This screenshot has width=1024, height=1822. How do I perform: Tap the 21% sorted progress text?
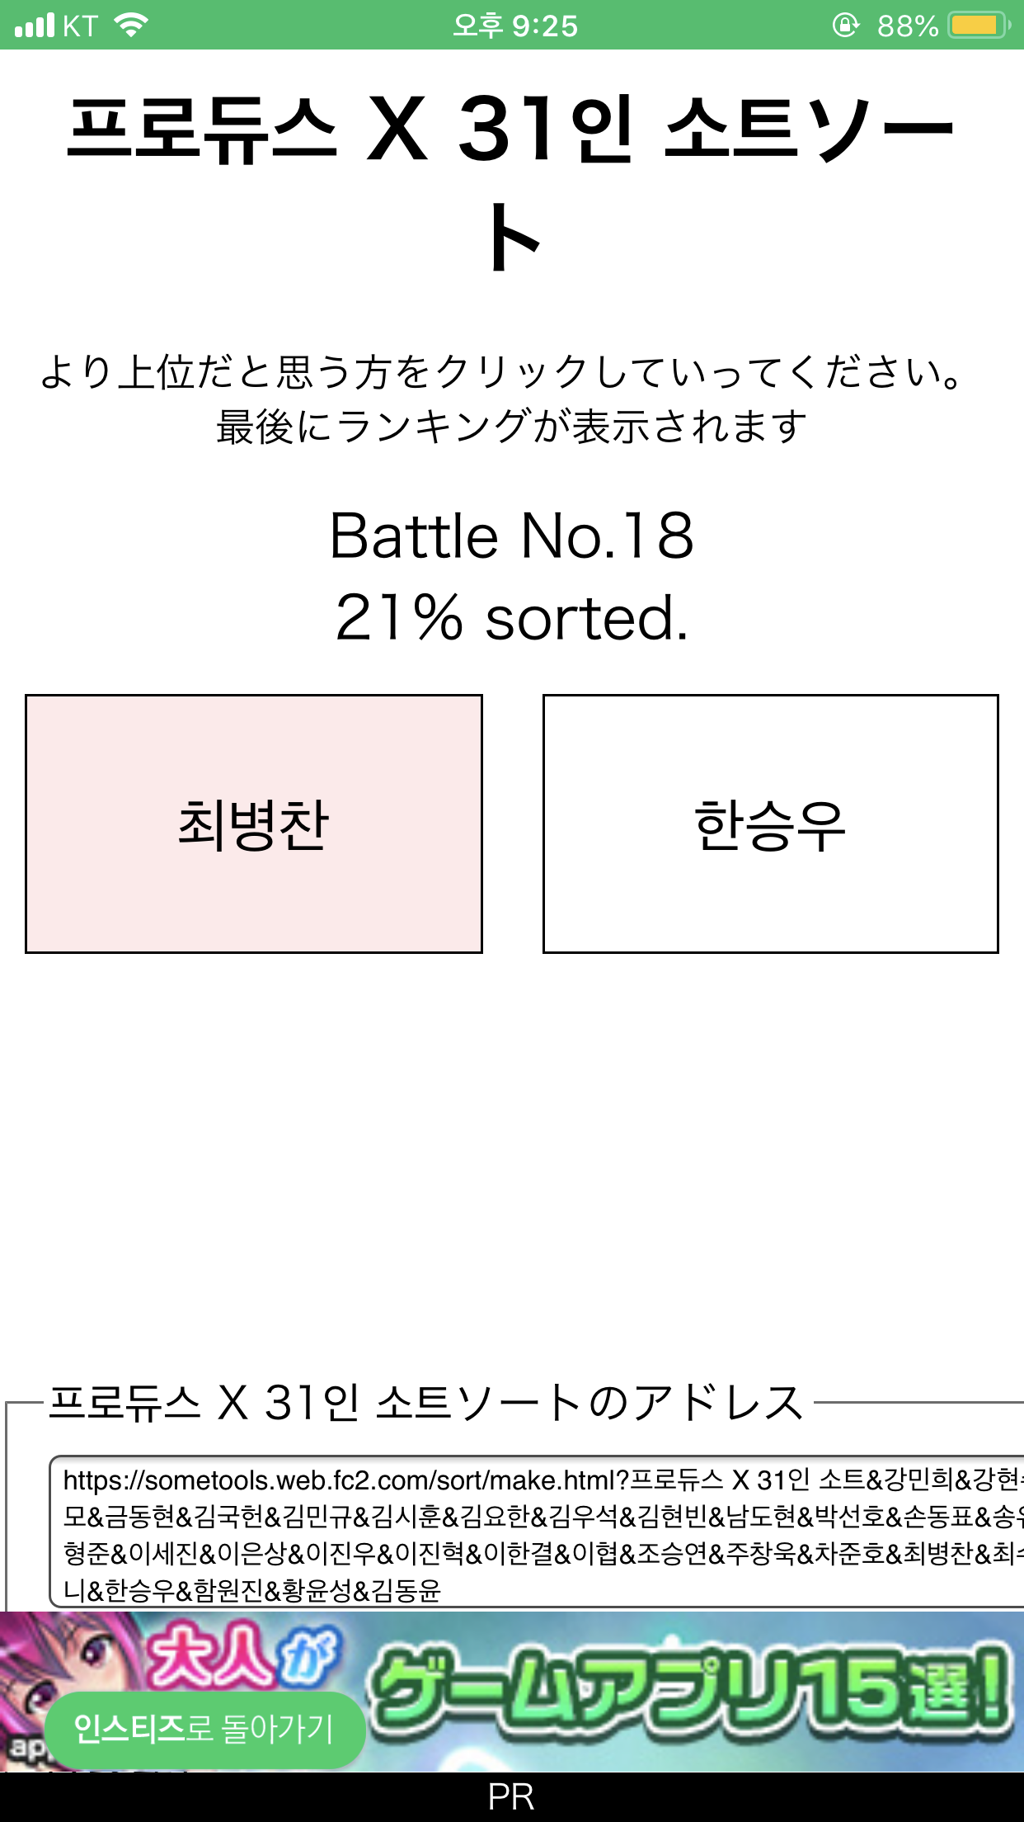click(x=511, y=617)
